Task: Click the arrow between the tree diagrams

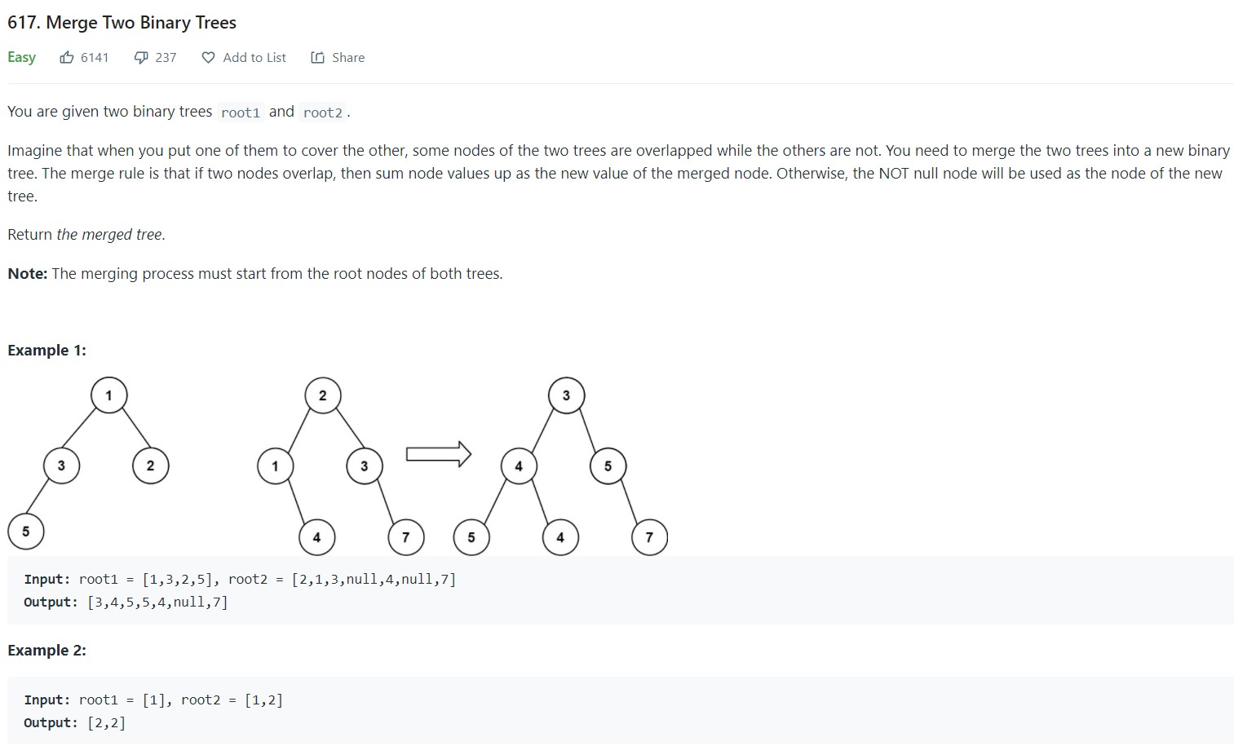Action: pos(438,454)
